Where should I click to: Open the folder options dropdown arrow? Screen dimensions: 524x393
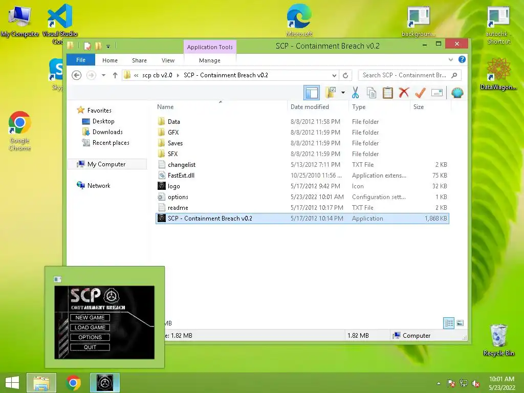(343, 93)
